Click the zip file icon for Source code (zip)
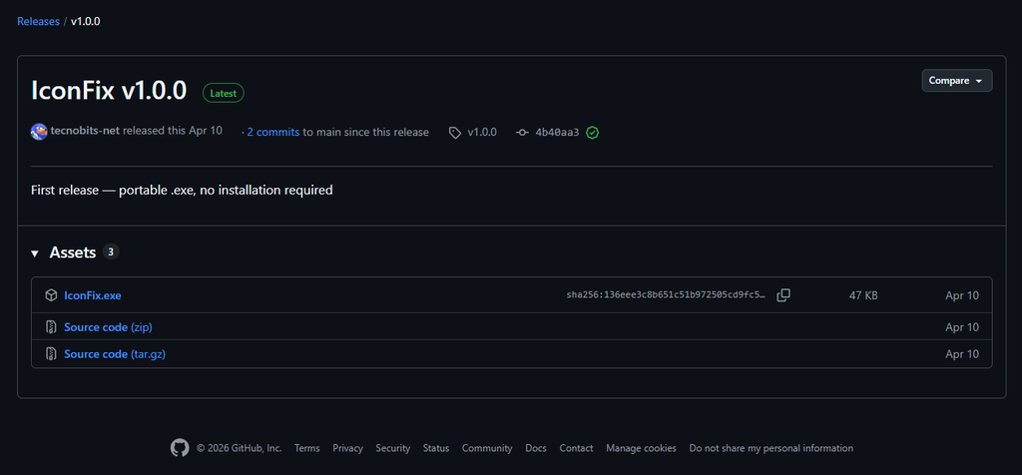The height and width of the screenshot is (475, 1022). [51, 326]
